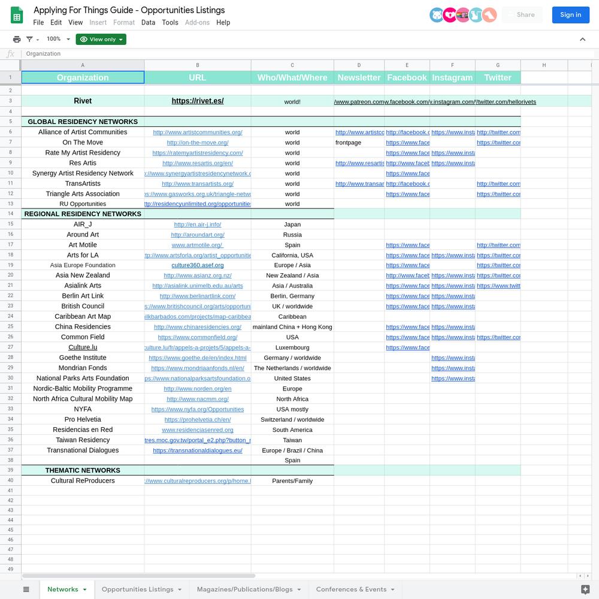Open the Instagram link in the Goethe Institute row
Viewport: 599px width, 599px height.
pos(453,358)
